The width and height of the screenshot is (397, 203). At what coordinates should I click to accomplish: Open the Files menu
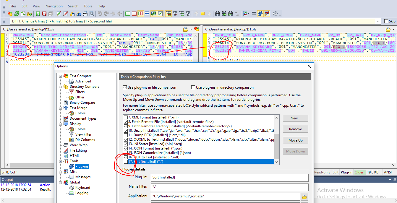pos(13,6)
